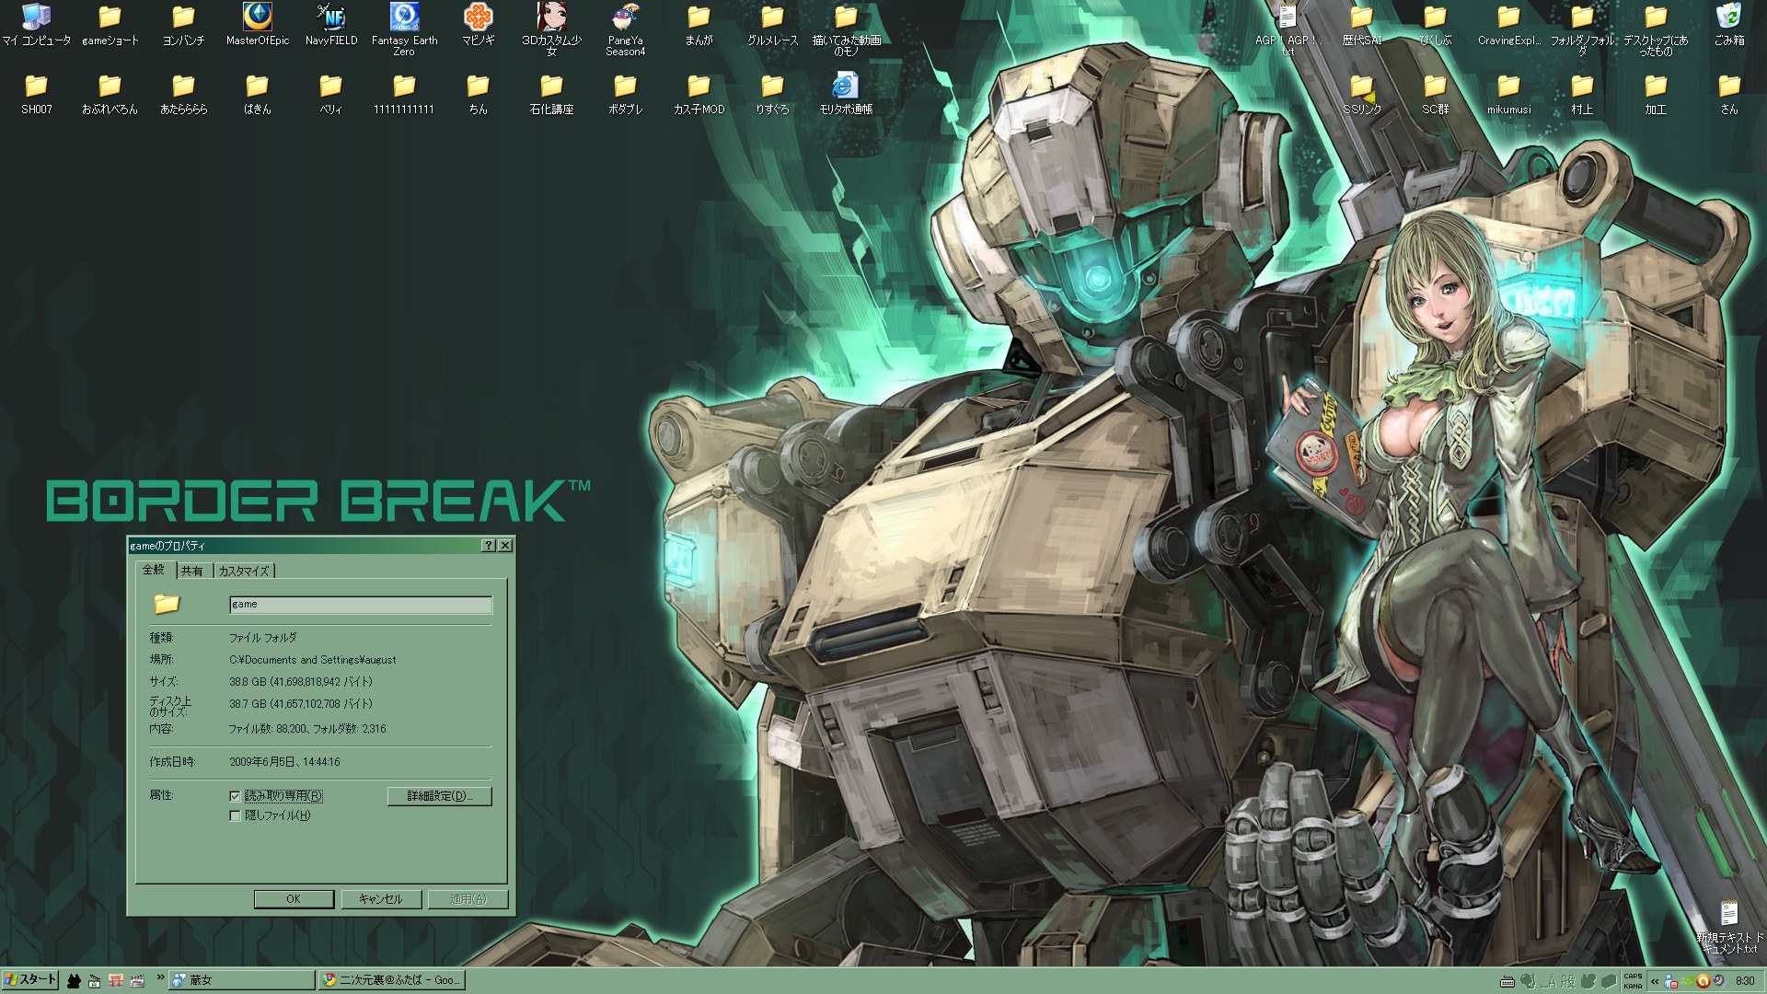Click the folder name field containing game

[x=361, y=605]
